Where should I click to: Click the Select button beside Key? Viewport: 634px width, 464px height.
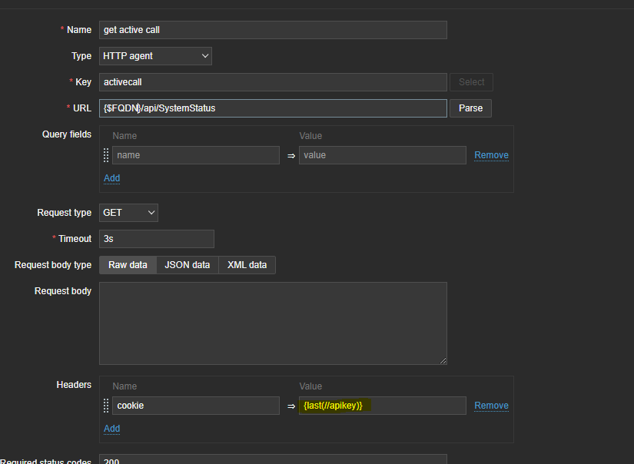(471, 82)
